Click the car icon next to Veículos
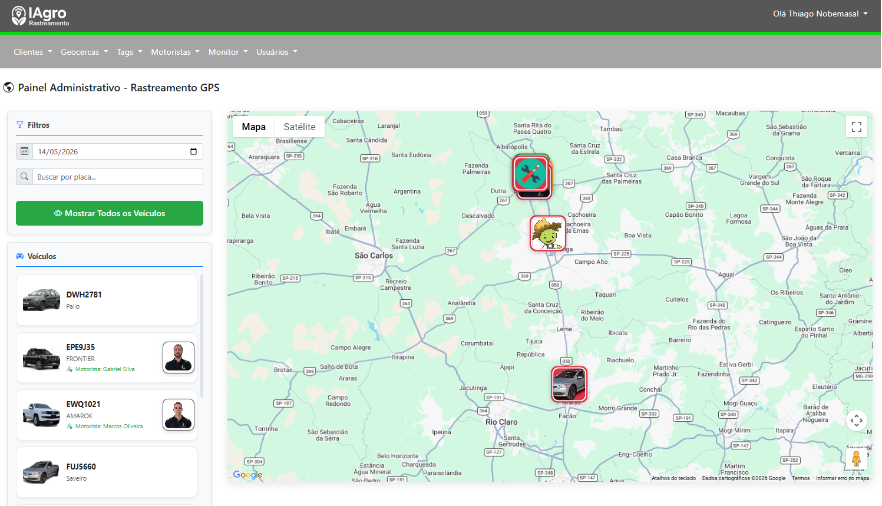This screenshot has width=882, height=506. click(x=20, y=256)
